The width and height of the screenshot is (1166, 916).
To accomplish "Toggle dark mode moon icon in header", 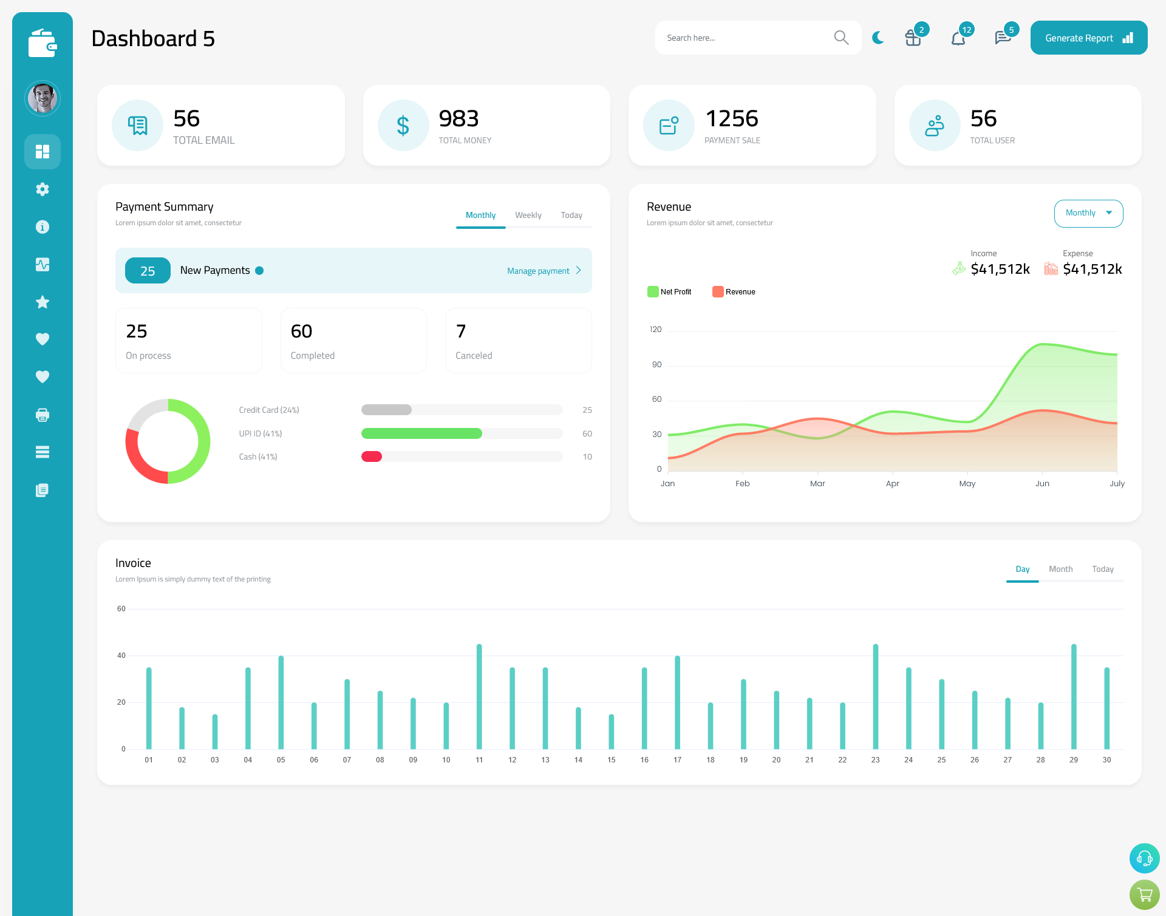I will coord(878,37).
